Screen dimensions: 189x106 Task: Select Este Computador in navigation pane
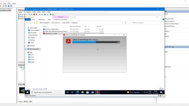tap(34, 49)
